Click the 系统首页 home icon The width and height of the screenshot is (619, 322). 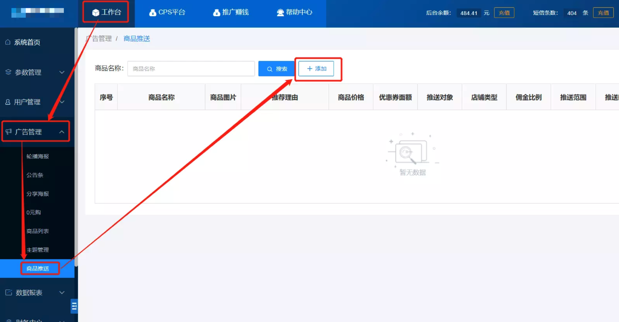point(8,42)
